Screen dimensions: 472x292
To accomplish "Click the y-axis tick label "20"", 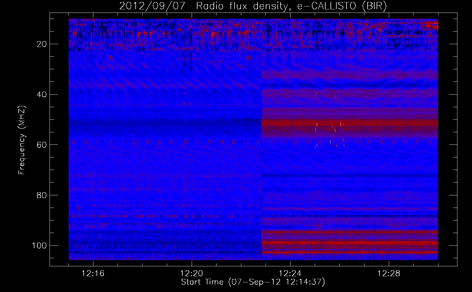I will coord(42,44).
